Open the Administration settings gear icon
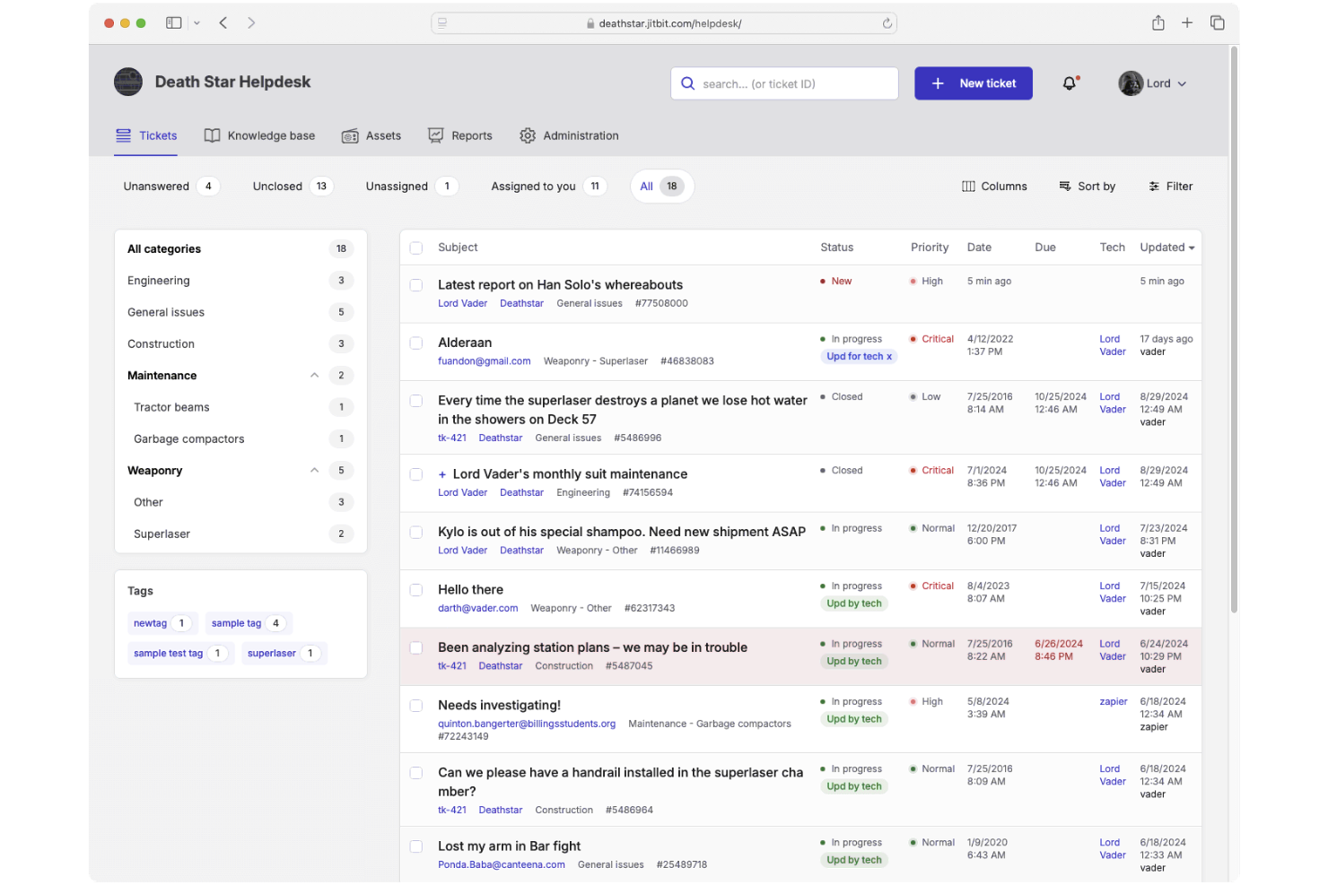 tap(528, 135)
